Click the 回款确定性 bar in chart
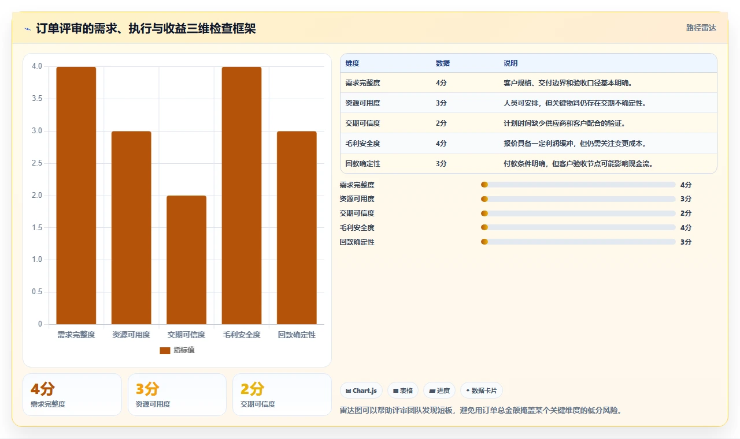 (x=297, y=228)
